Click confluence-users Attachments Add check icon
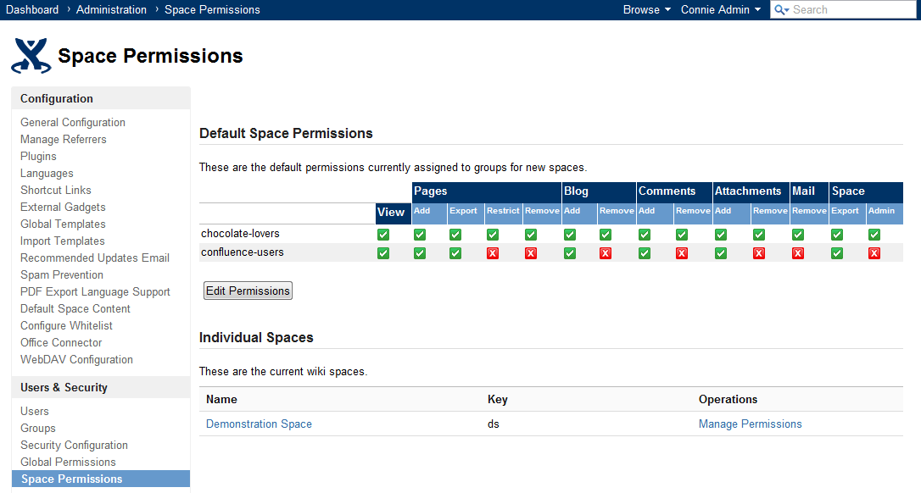 [721, 253]
